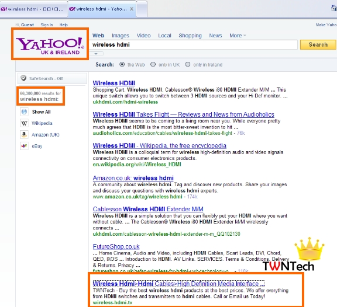This screenshot has width=337, height=307.
Task: Click the audioholics.com green URL
Action: tap(162, 133)
